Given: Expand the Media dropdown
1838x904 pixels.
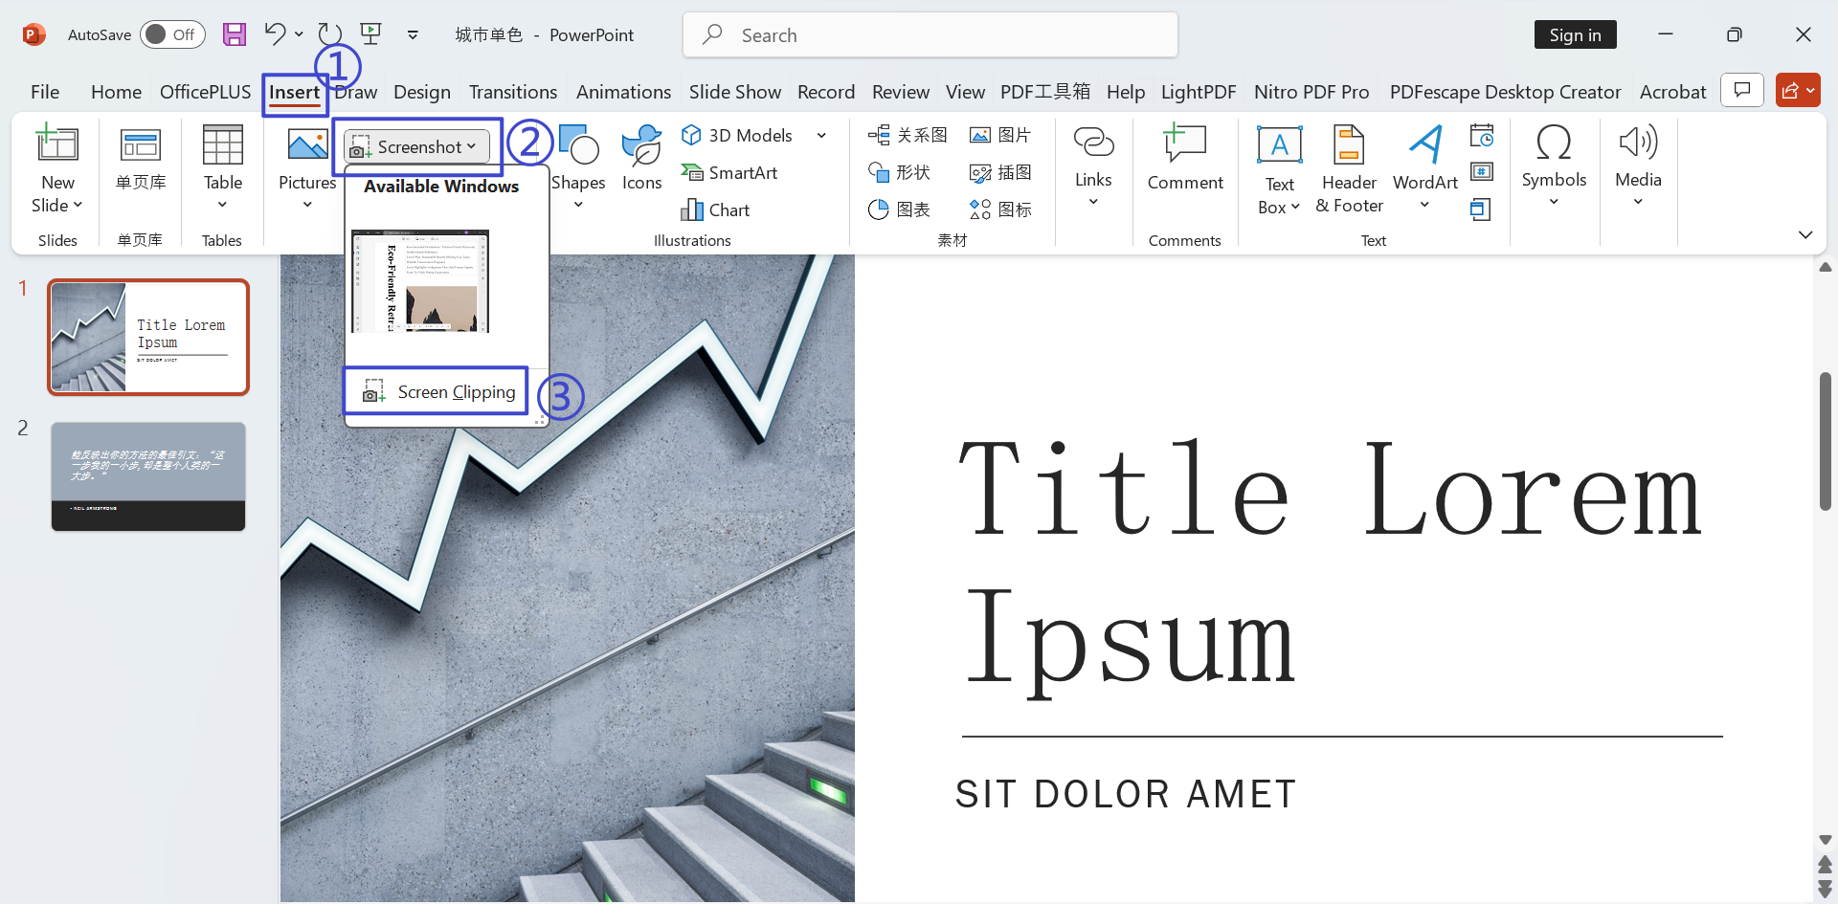Looking at the screenshot, I should click(x=1638, y=200).
